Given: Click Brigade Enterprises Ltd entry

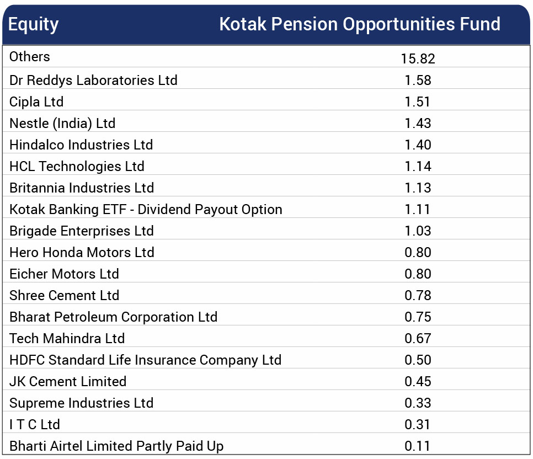Looking at the screenshot, I should click(x=82, y=231).
